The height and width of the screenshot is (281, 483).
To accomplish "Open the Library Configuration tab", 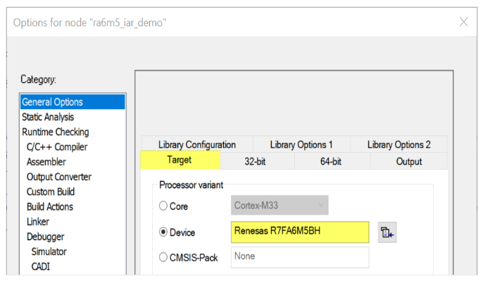I will pos(197,144).
